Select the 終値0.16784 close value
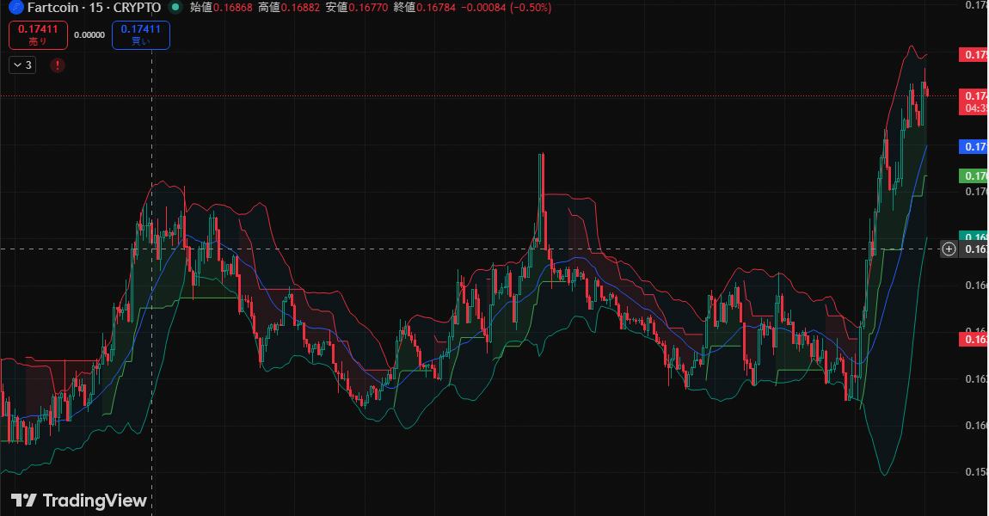This screenshot has width=989, height=516. pos(424,8)
